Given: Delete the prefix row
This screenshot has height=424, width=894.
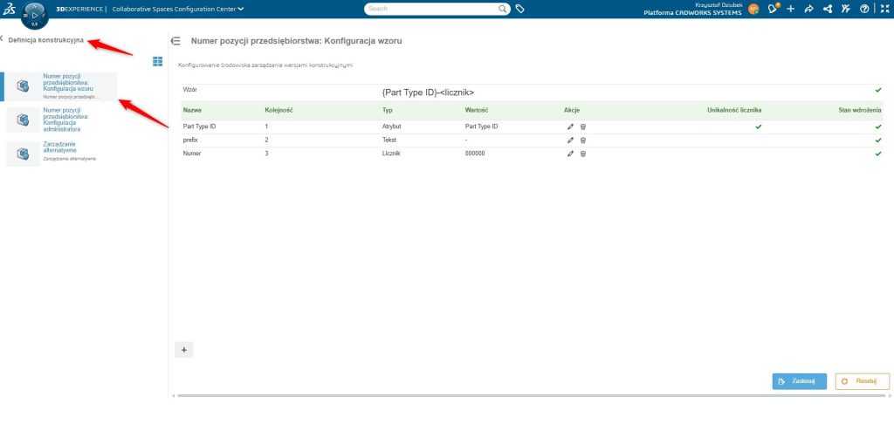Looking at the screenshot, I should [582, 140].
